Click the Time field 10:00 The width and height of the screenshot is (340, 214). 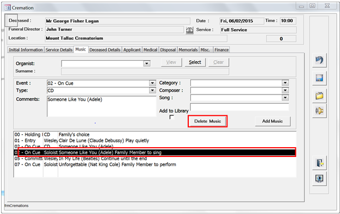pyautogui.click(x=288, y=21)
